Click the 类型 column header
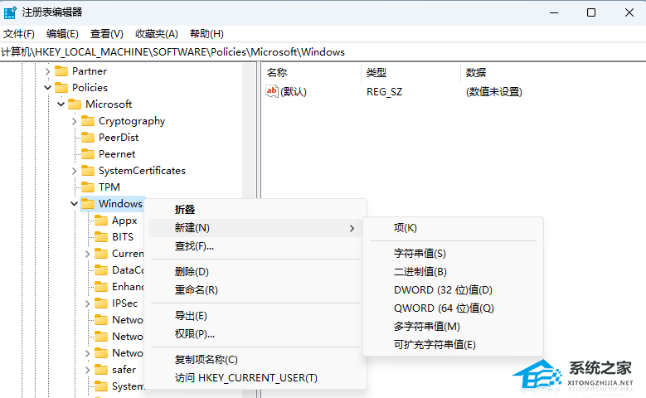Viewport: 646px width, 398px height. point(376,73)
